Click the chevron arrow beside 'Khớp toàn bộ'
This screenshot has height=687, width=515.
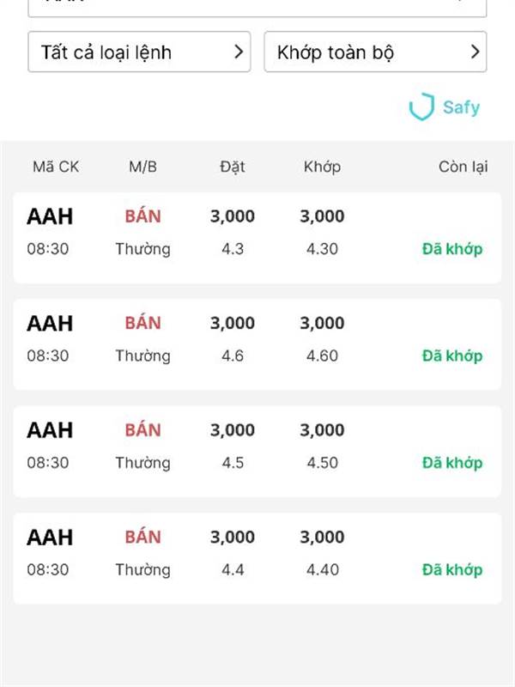[476, 52]
